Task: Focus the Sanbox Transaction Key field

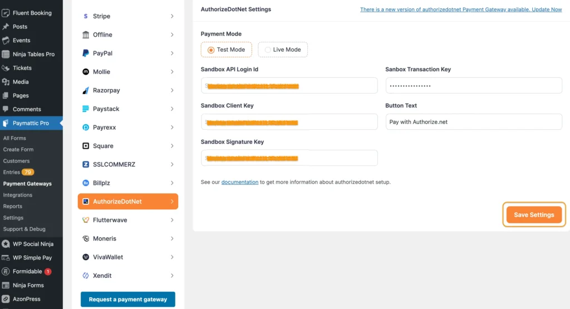Action: (474, 86)
